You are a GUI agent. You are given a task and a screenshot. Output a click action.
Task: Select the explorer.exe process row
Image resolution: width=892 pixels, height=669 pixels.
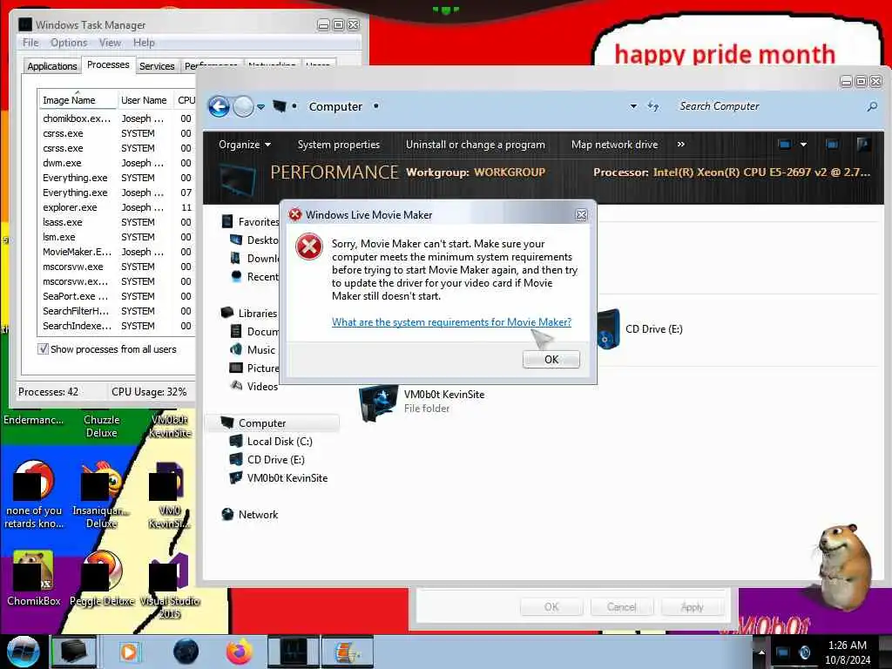coord(116,207)
